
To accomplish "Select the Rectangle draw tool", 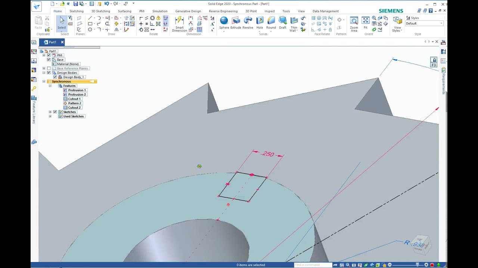I will click(90, 24).
